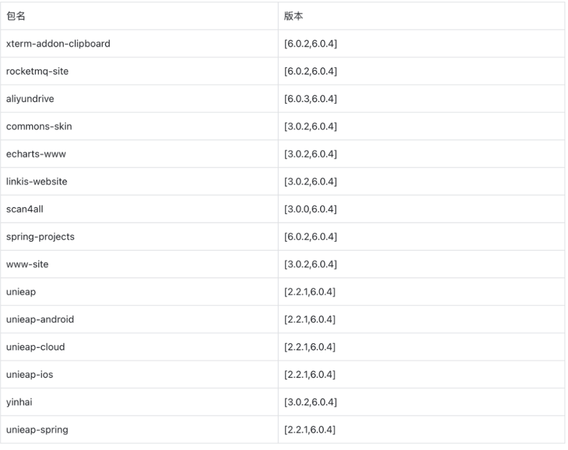The height and width of the screenshot is (450, 568).
Task: Click the unieap package name
Action: (21, 292)
